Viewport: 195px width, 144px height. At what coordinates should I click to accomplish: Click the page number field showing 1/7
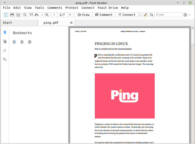coord(62,15)
